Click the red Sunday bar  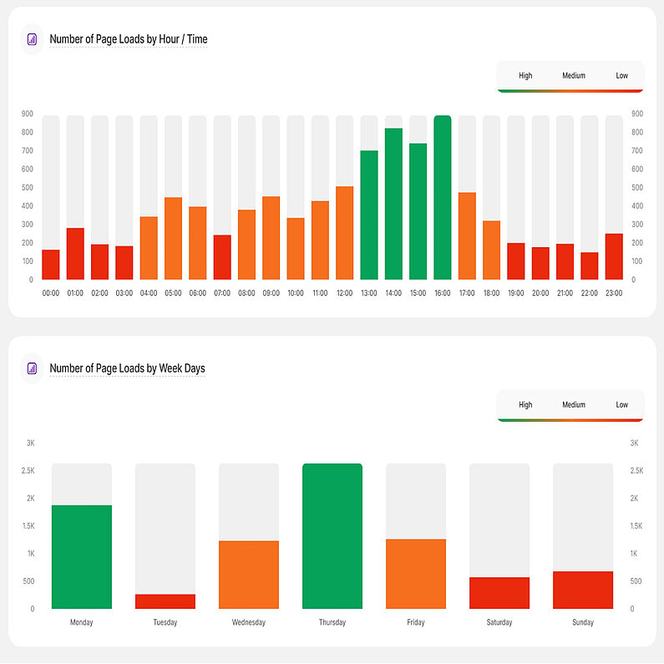click(583, 590)
